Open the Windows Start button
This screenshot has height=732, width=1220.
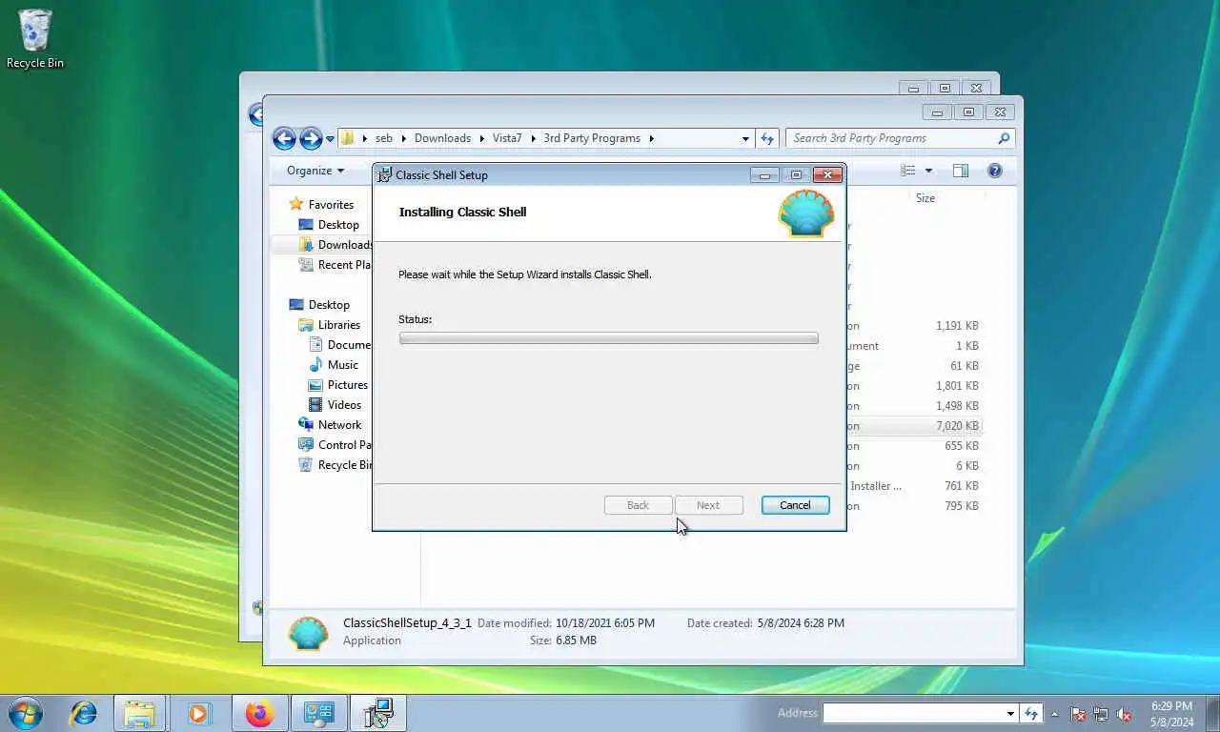pyautogui.click(x=26, y=713)
